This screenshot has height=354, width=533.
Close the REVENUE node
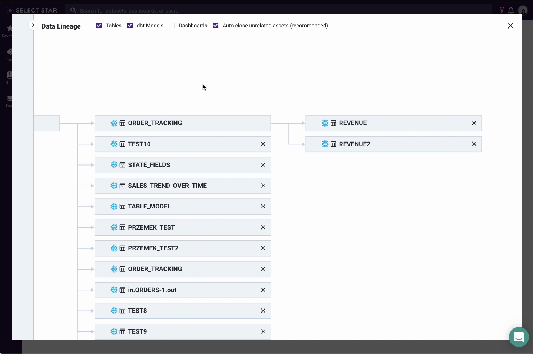474,123
